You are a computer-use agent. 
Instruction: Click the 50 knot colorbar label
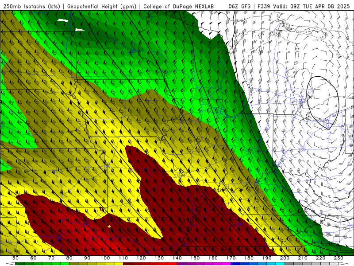tap(15, 258)
